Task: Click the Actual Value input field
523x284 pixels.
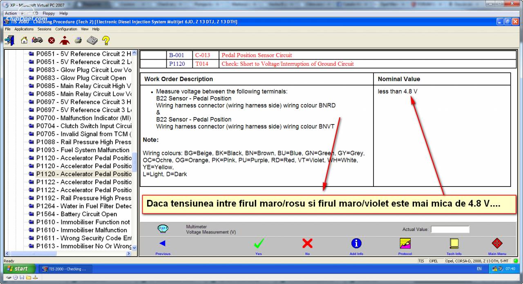Action: tap(450, 229)
